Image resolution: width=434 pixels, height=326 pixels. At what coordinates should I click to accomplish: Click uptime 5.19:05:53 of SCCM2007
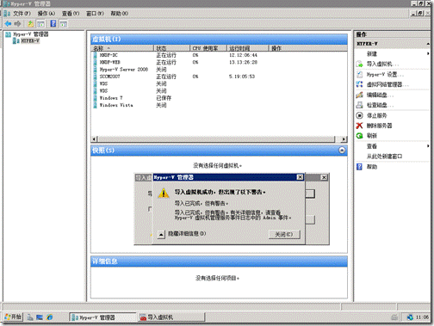(x=242, y=77)
